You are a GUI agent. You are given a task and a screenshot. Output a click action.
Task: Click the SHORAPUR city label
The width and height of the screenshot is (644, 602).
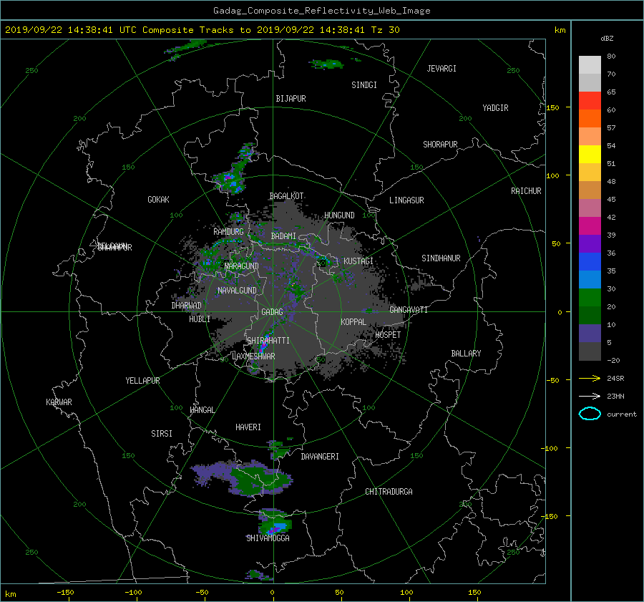pyautogui.click(x=440, y=145)
